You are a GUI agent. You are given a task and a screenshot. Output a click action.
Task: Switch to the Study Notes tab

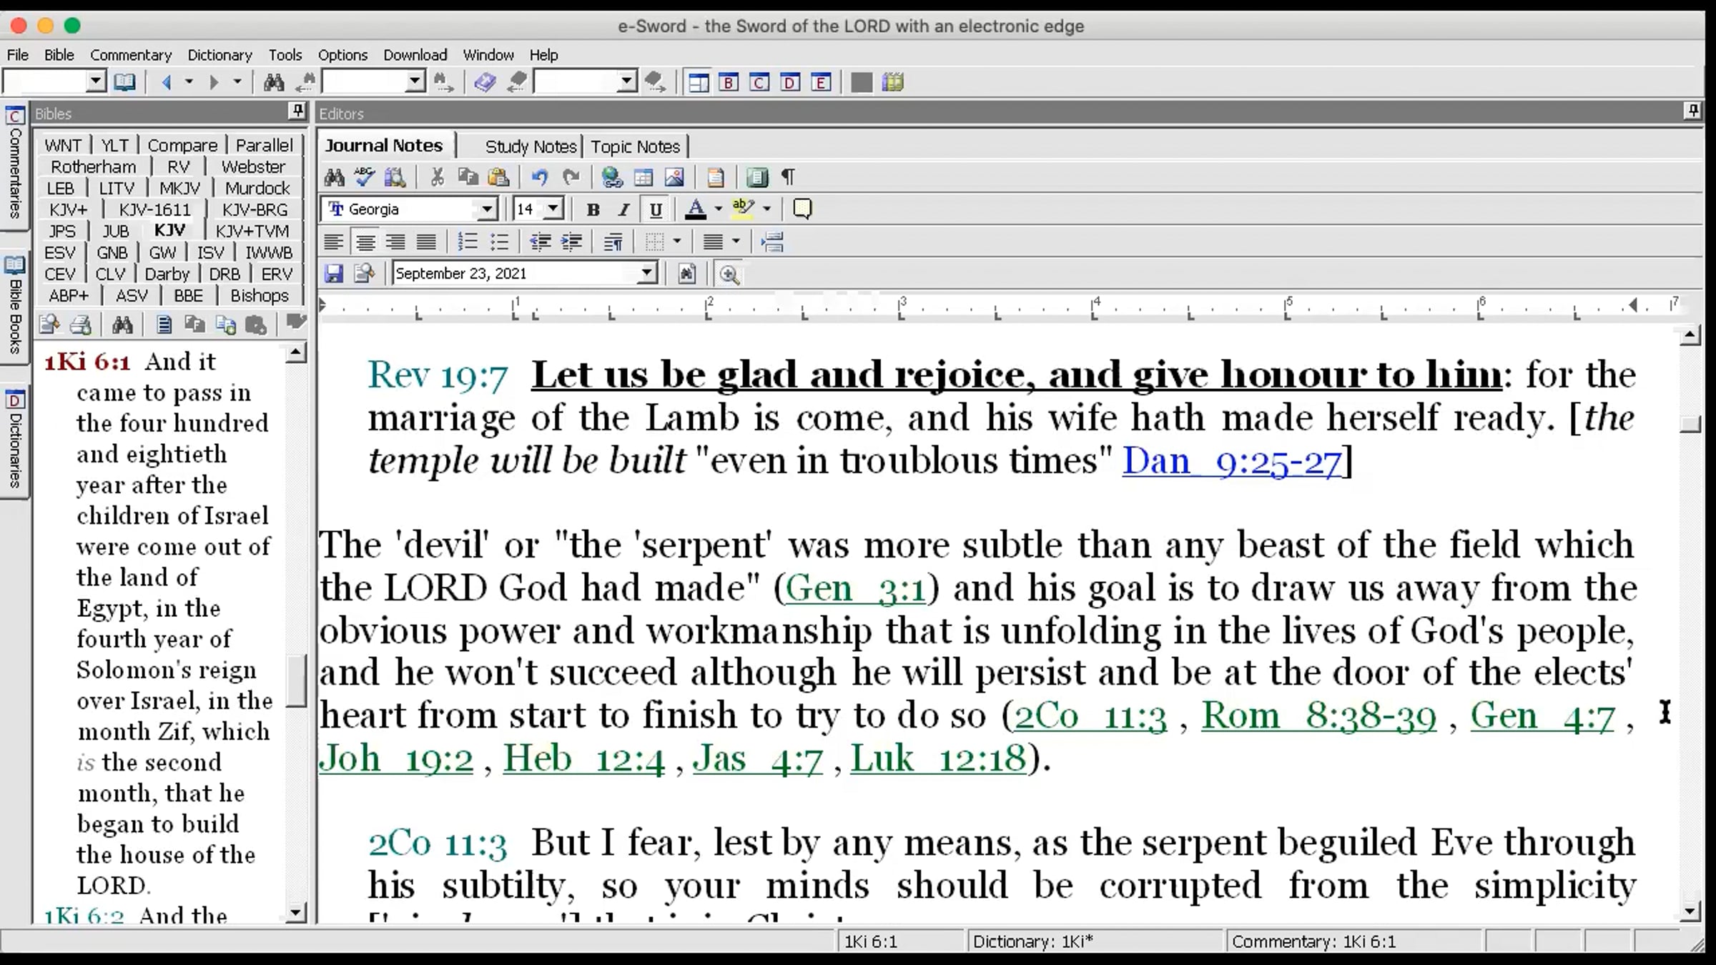pyautogui.click(x=530, y=147)
